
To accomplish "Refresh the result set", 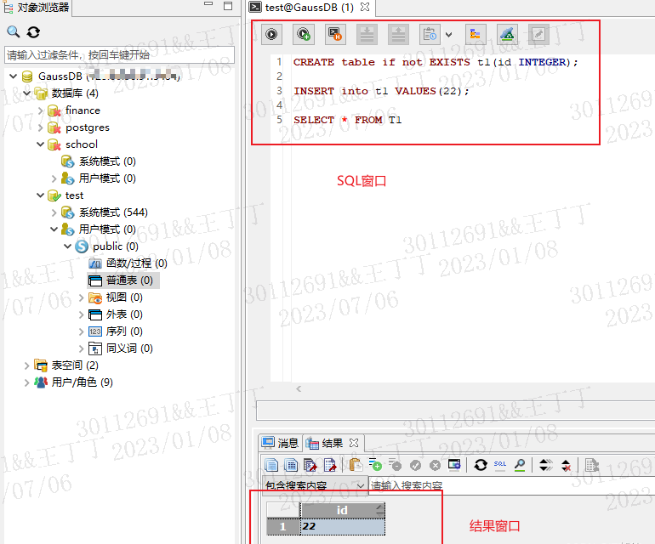I will (481, 465).
